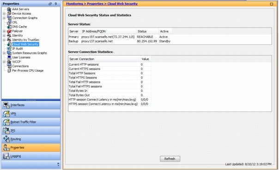This screenshot has width=279, height=170.
Task: Expand the WCCP node
Action: click(x=4, y=62)
